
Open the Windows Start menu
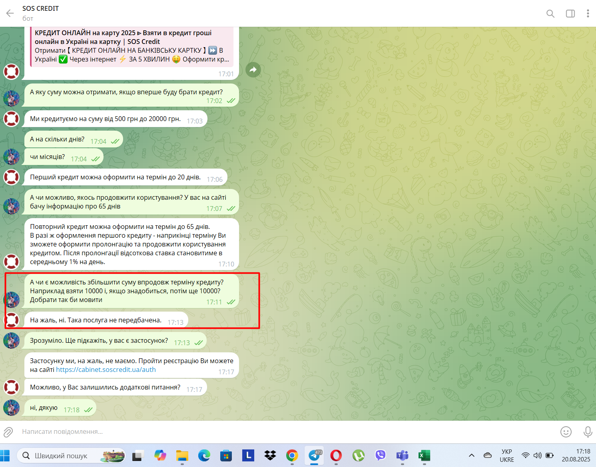(x=5, y=455)
